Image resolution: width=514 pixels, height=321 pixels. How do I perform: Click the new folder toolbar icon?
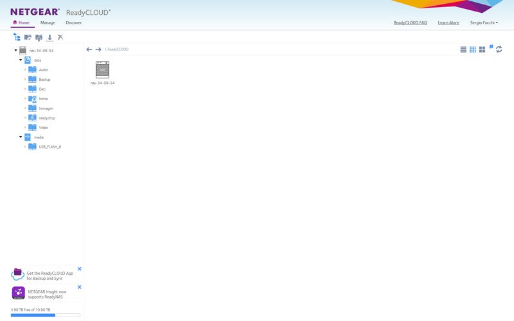(x=28, y=37)
